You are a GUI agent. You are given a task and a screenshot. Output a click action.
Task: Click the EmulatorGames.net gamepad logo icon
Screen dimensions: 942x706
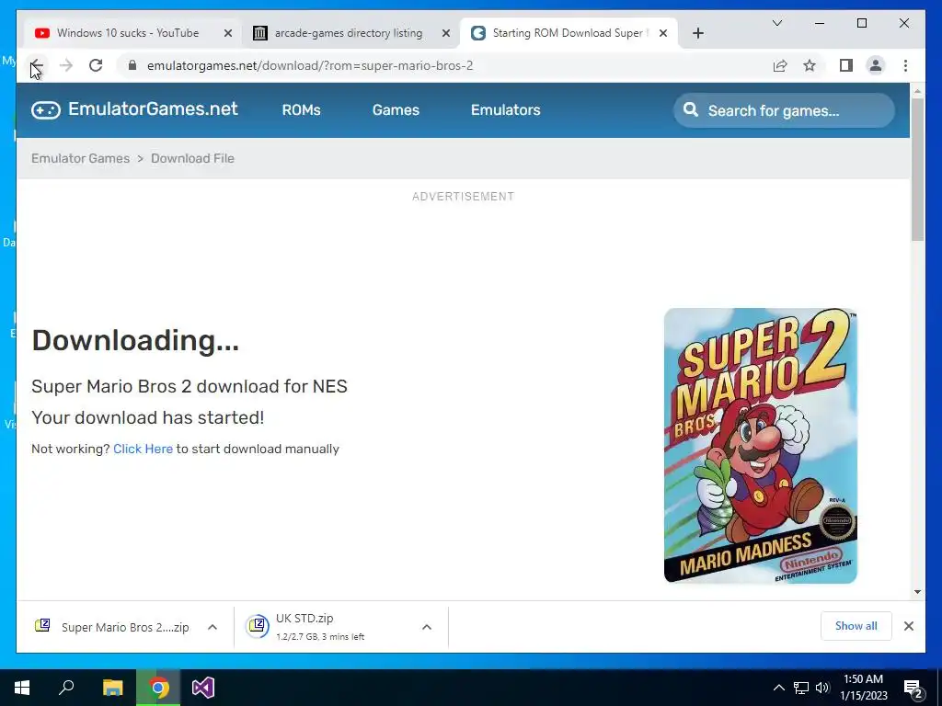point(46,110)
